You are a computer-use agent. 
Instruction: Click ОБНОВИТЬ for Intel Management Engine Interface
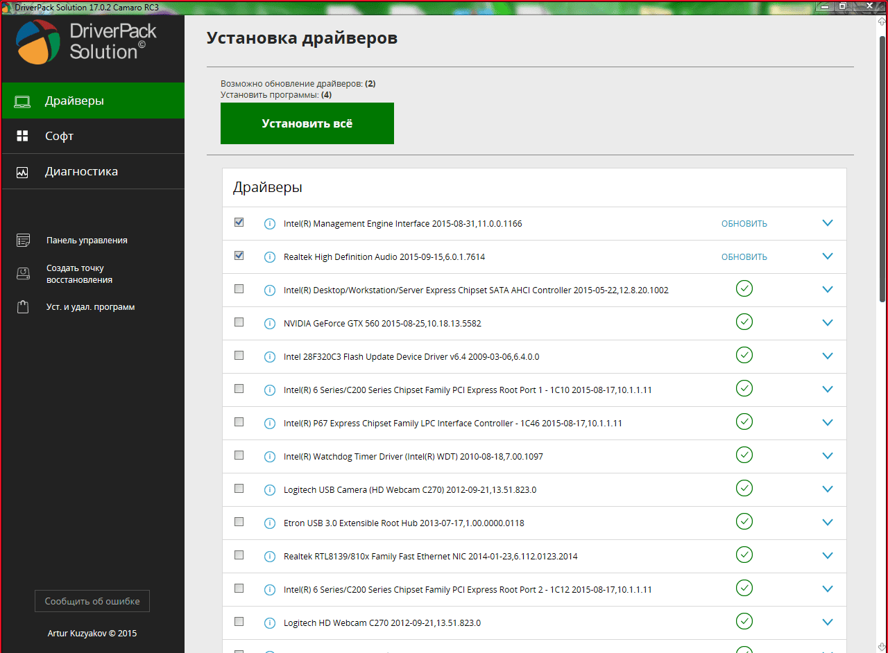pyautogui.click(x=744, y=224)
